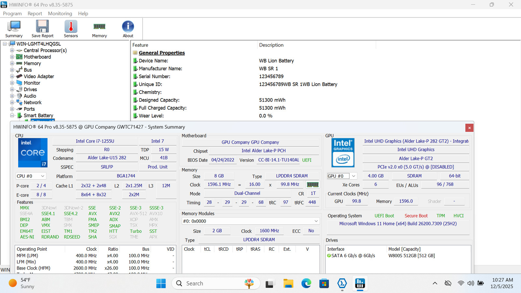Image resolution: width=521 pixels, height=293 pixels.
Task: Select the Motherboard tree entry
Action: [x=37, y=57]
